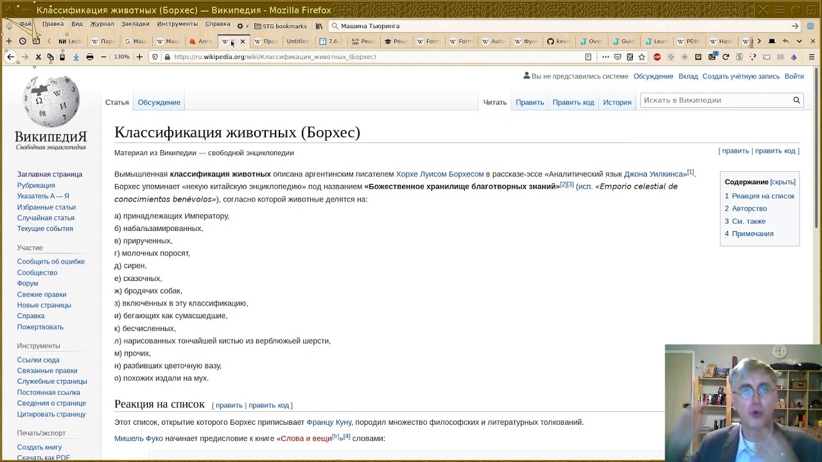Switch to the Untitled browser tab
The height and width of the screenshot is (462, 822).
point(298,41)
